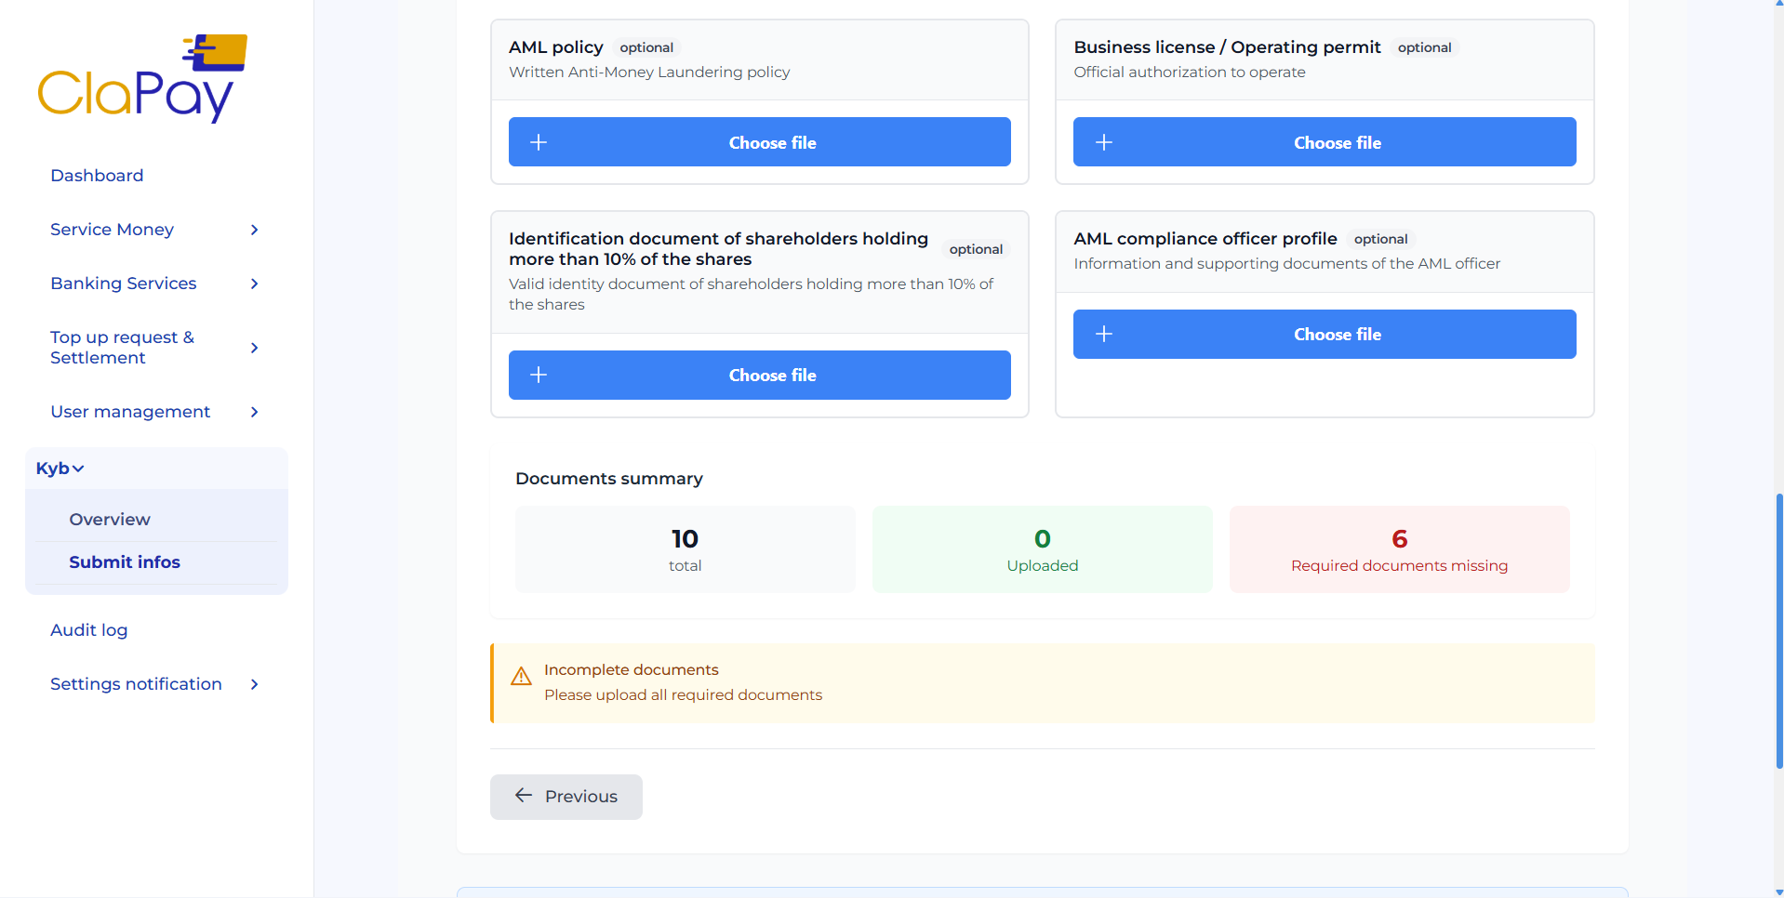Click plus icon for Business license upload

pos(1103,142)
